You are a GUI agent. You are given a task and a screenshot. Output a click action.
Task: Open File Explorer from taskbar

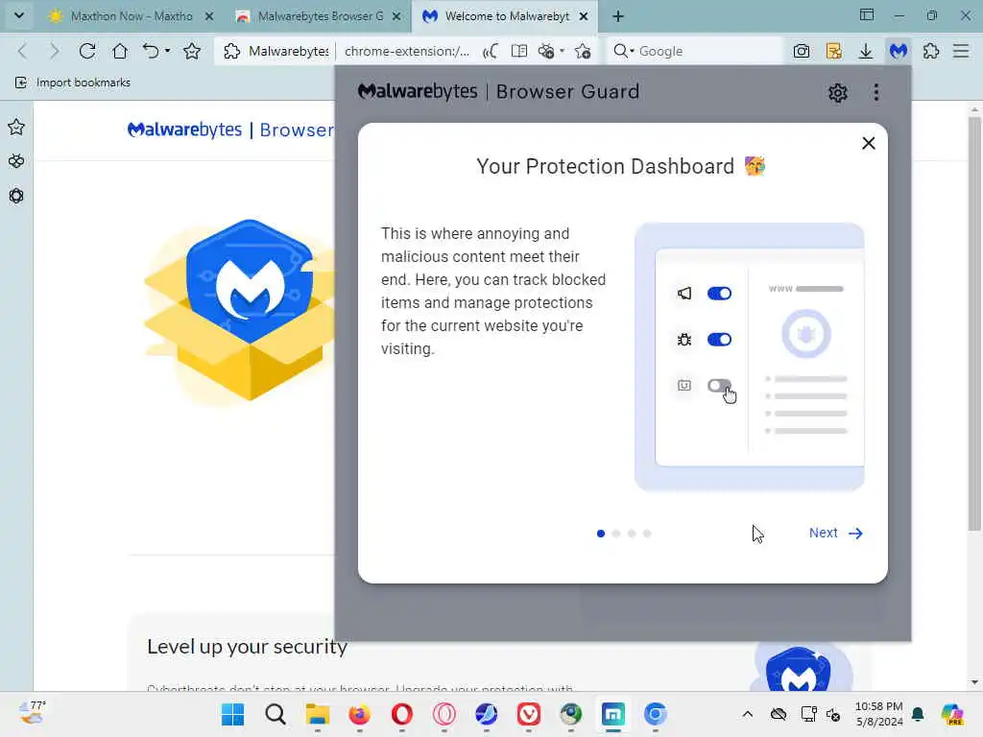[317, 714]
